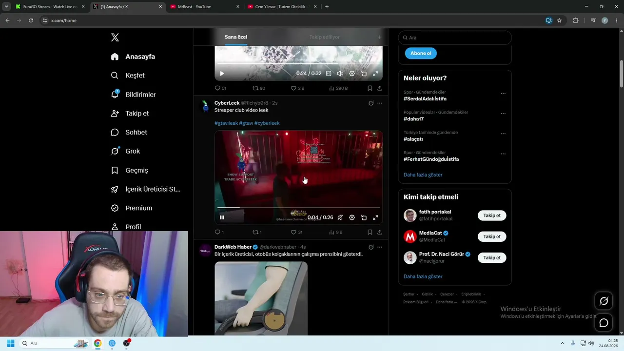Show more under Kimi takip etmeli
The image size is (624, 351).
pyautogui.click(x=423, y=276)
